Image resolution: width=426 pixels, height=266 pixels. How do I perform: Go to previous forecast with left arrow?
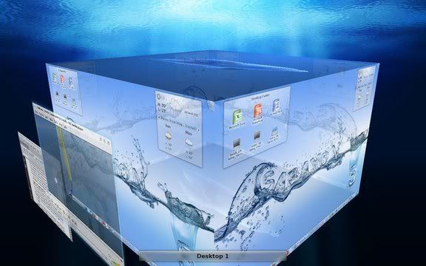[159, 117]
